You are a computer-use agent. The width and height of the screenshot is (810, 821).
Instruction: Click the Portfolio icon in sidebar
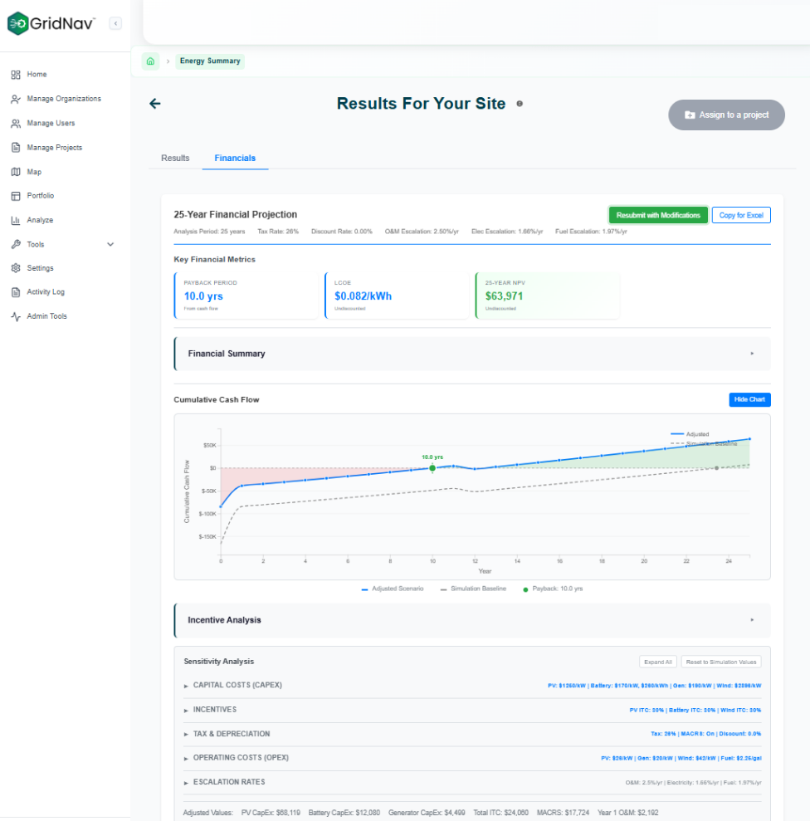[x=15, y=196]
